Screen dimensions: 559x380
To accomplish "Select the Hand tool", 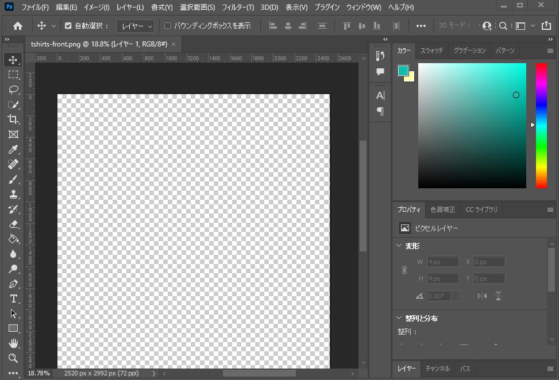I will point(13,343).
